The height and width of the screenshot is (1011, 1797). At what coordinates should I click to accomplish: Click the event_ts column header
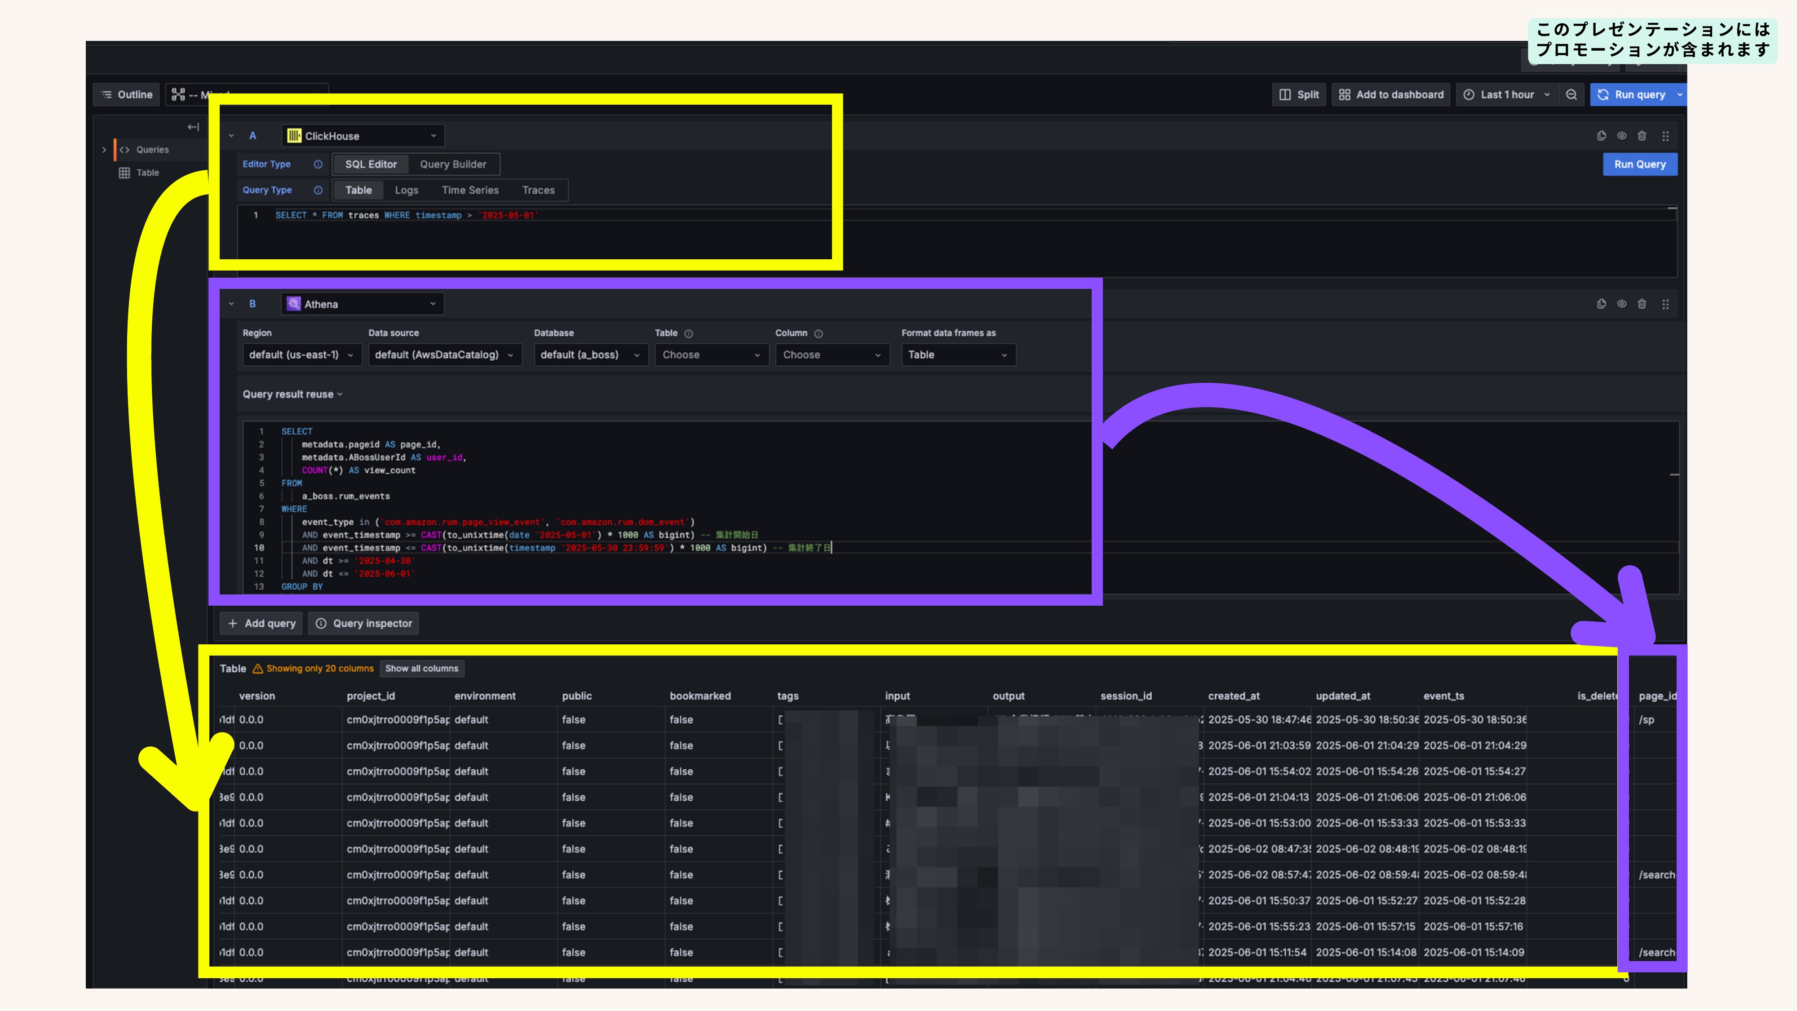pos(1444,696)
